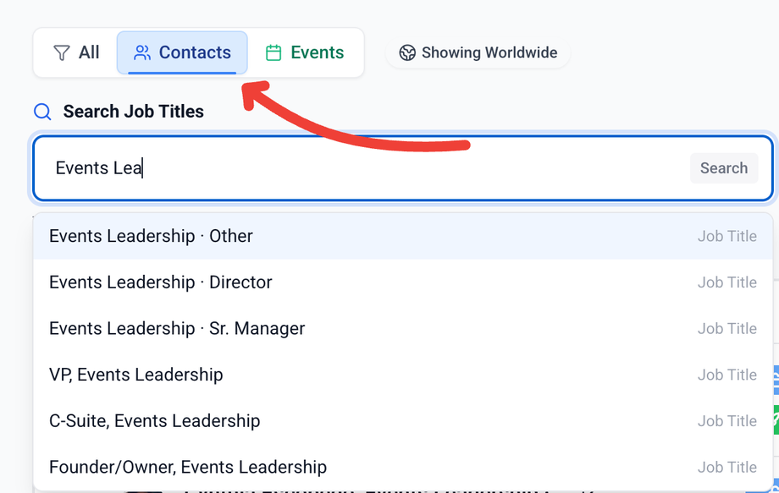Image resolution: width=779 pixels, height=493 pixels.
Task: Open the Showing Worldwide location filter
Action: [478, 53]
